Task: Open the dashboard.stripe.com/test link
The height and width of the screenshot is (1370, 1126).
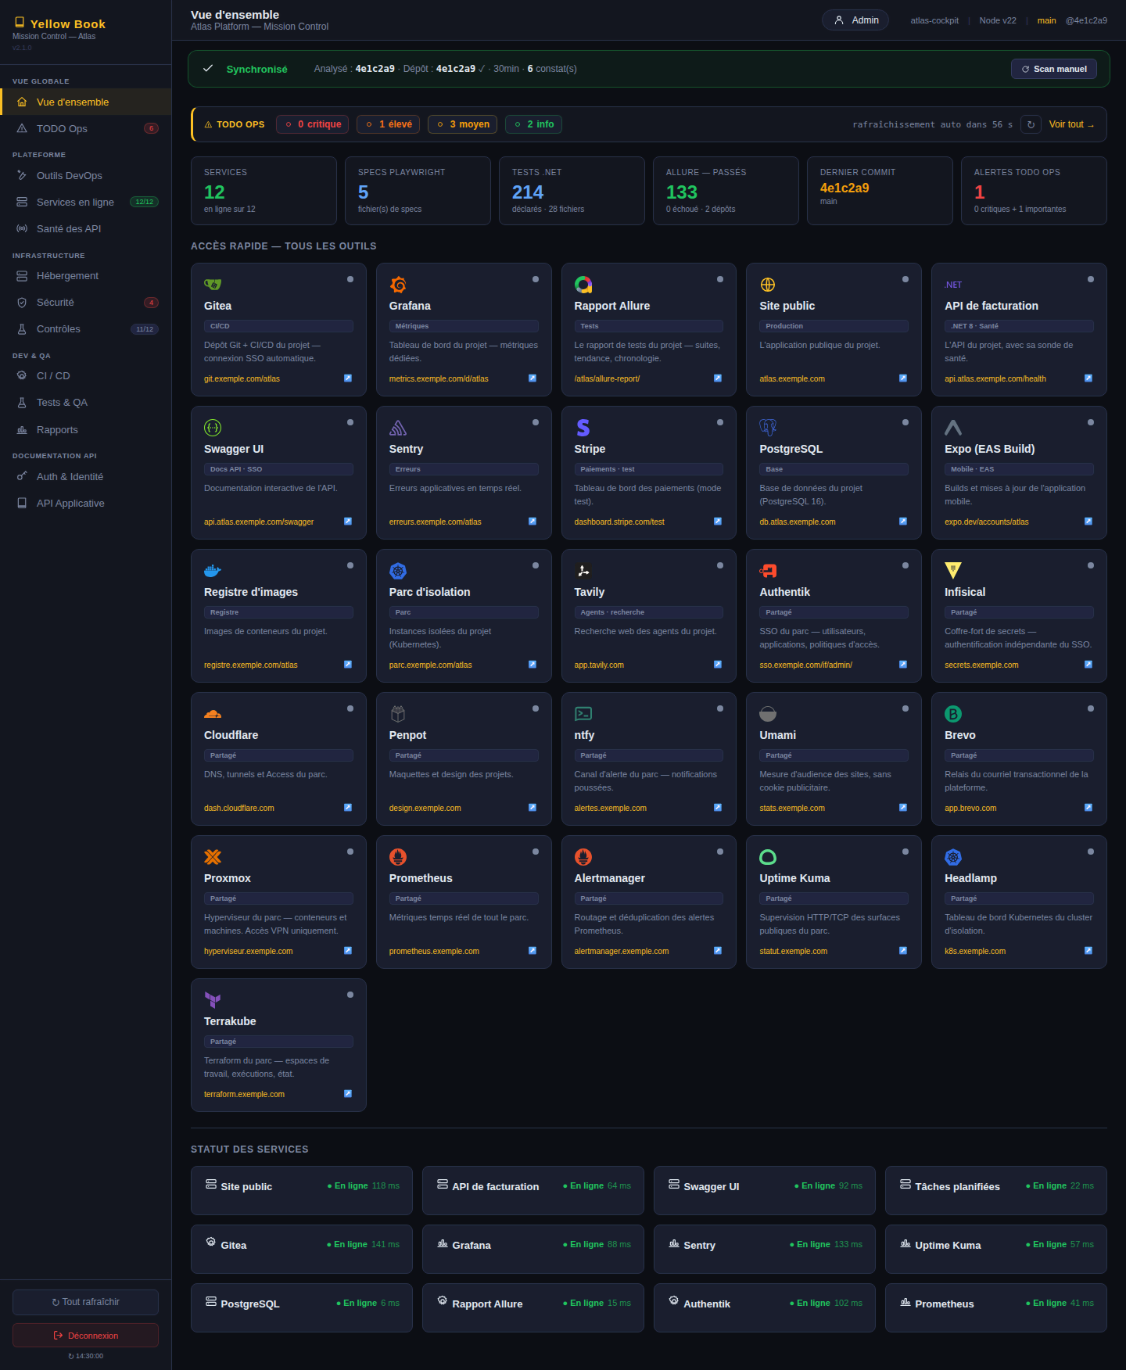Action: [x=619, y=522]
